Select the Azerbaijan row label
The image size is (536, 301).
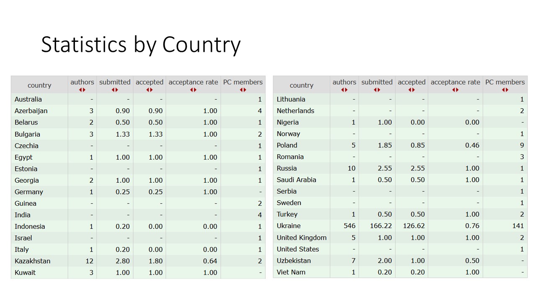tap(31, 111)
